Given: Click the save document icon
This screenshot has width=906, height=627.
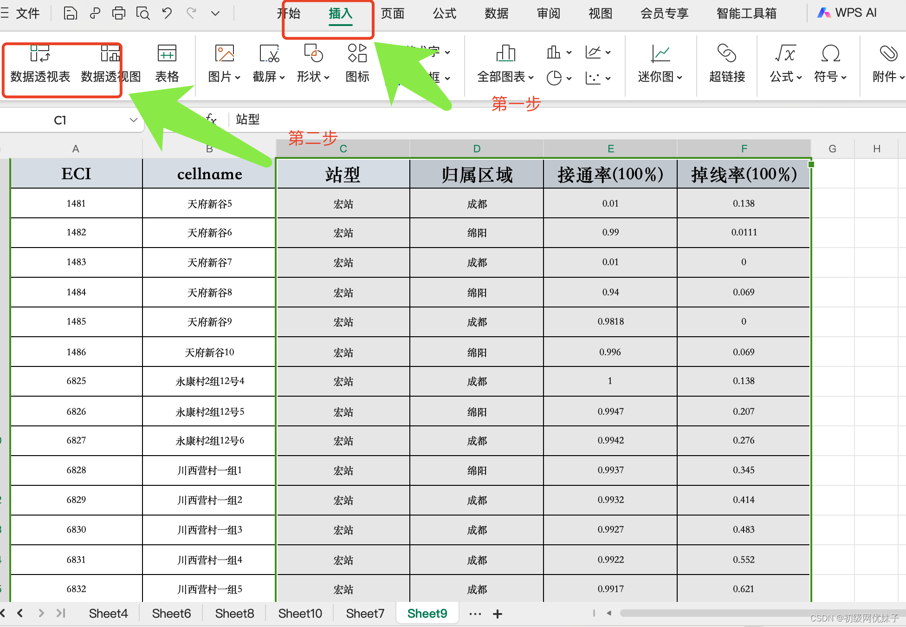Looking at the screenshot, I should pyautogui.click(x=70, y=13).
